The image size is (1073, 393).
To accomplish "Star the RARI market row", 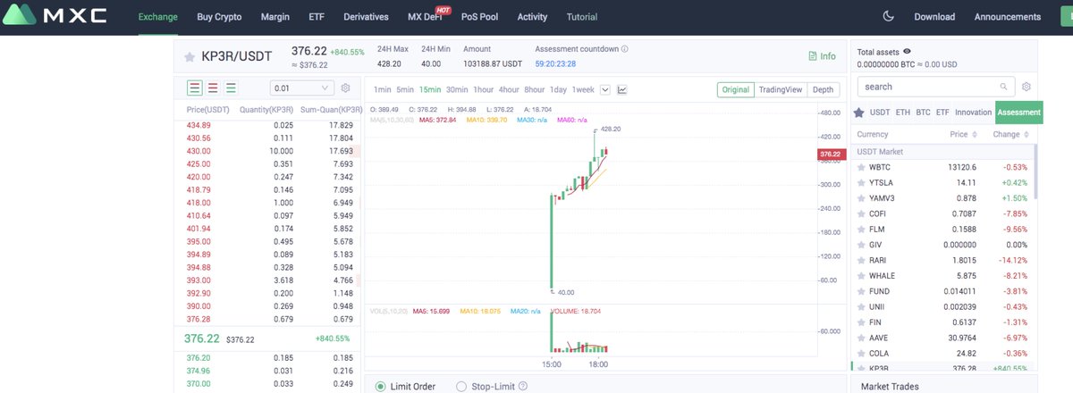I will click(x=862, y=260).
